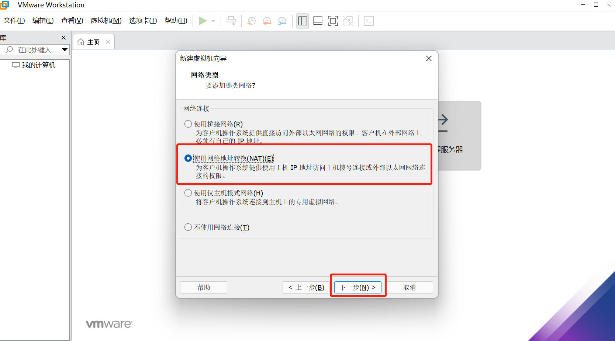Open the power options dropdown arrow
Screen dimensions: 615x341
point(213,21)
